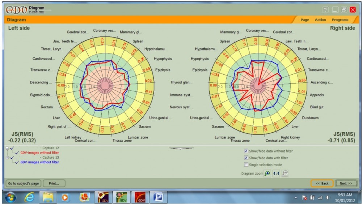This screenshot has width=362, height=204.
Task: Click the left-side Hypophysis label
Action: tap(163, 59)
